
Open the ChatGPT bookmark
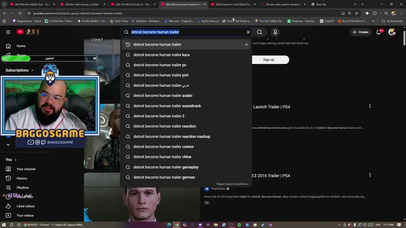click(x=327, y=21)
